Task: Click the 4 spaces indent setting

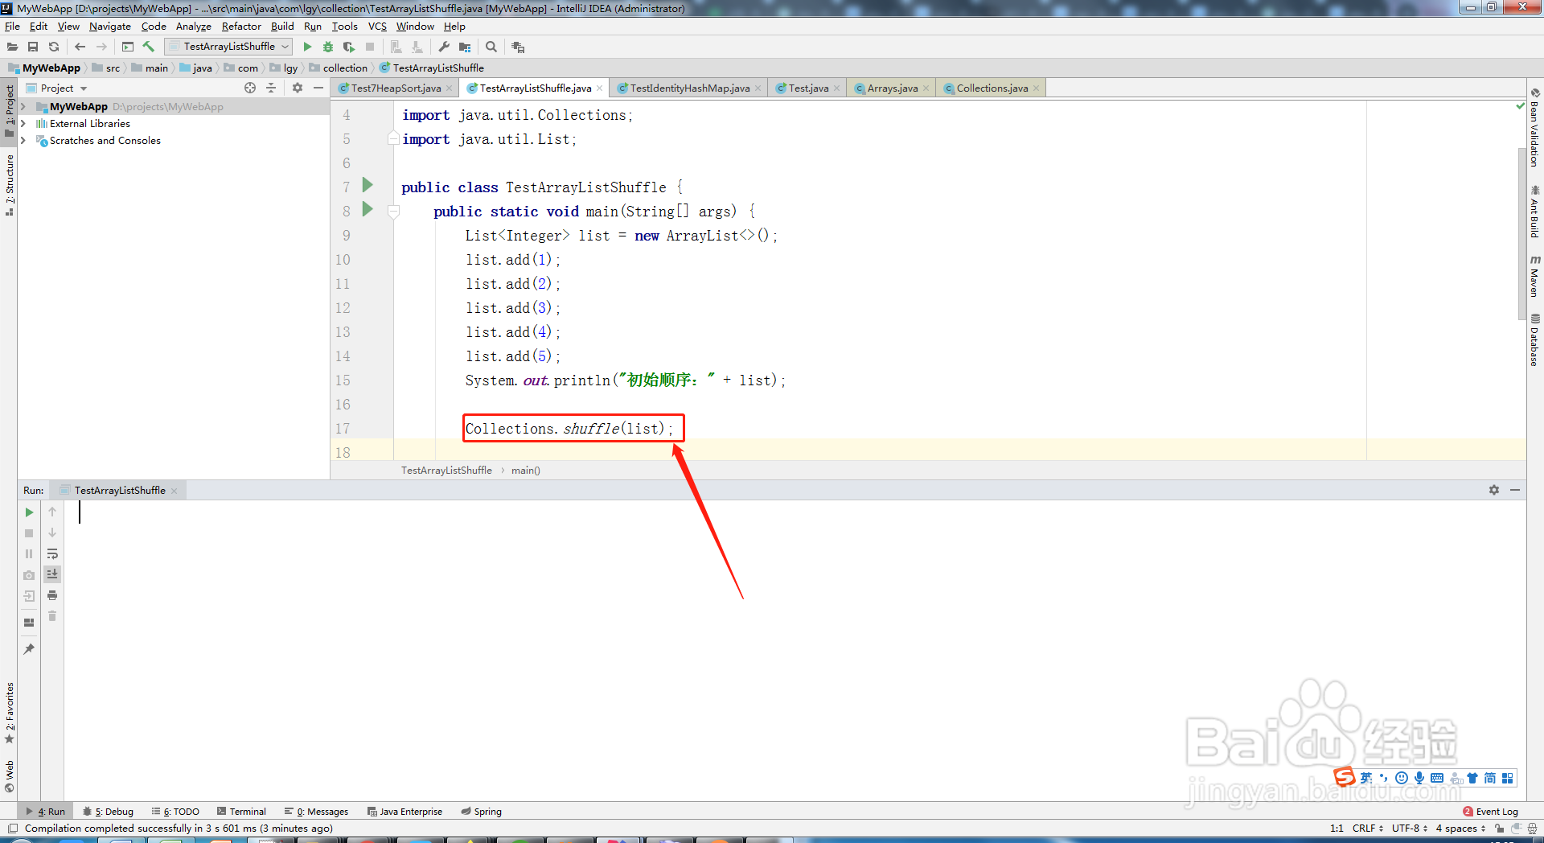Action: [x=1460, y=828]
